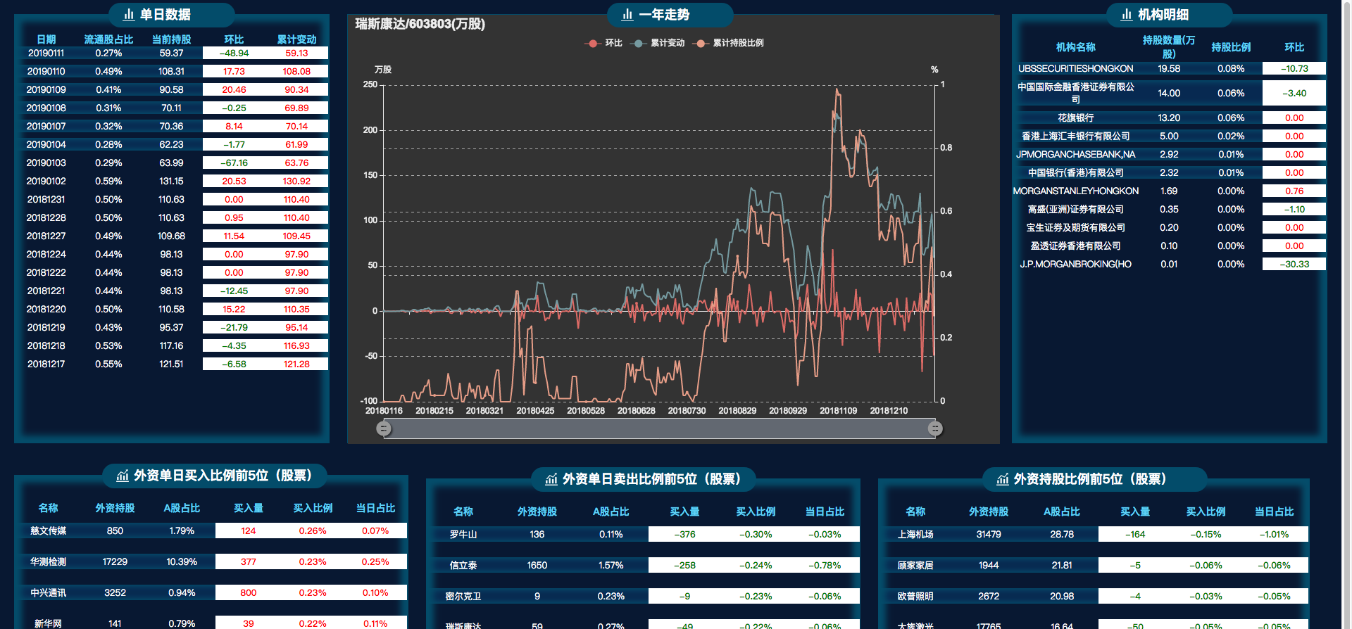Click 顾家家居 in the holdings ratio table
The height and width of the screenshot is (629, 1352).
tap(915, 565)
